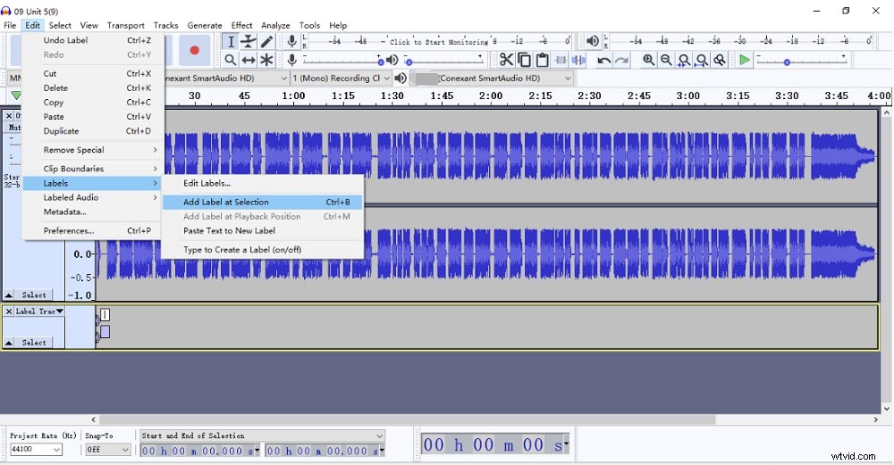894x465 pixels.
Task: Adjust the playback volume slider
Action: pyautogui.click(x=444, y=60)
